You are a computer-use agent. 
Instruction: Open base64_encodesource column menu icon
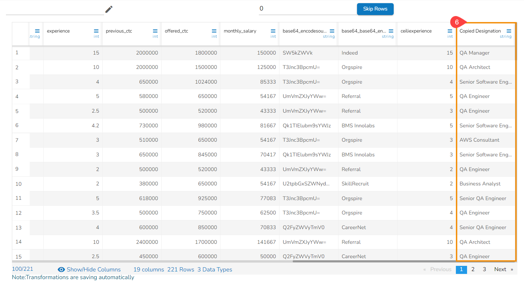click(332, 31)
